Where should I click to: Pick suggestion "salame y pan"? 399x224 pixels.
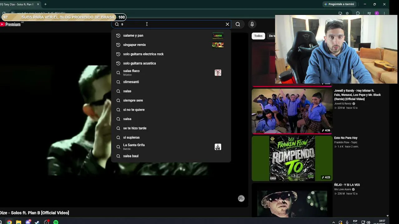[171, 35]
